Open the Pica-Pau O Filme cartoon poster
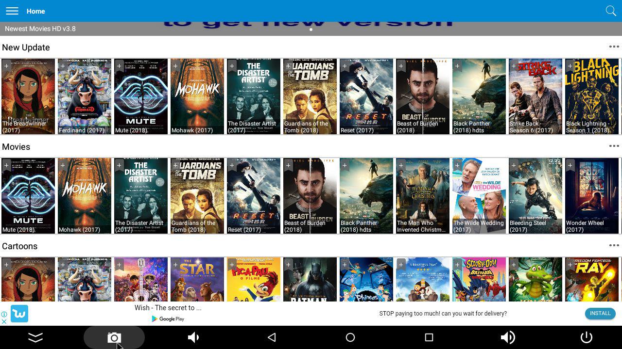Image resolution: width=622 pixels, height=349 pixels. tap(254, 280)
